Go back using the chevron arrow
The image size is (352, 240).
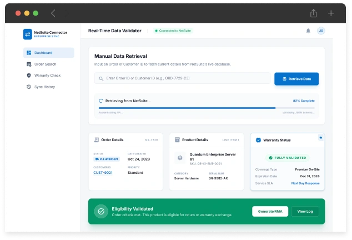pyautogui.click(x=53, y=13)
